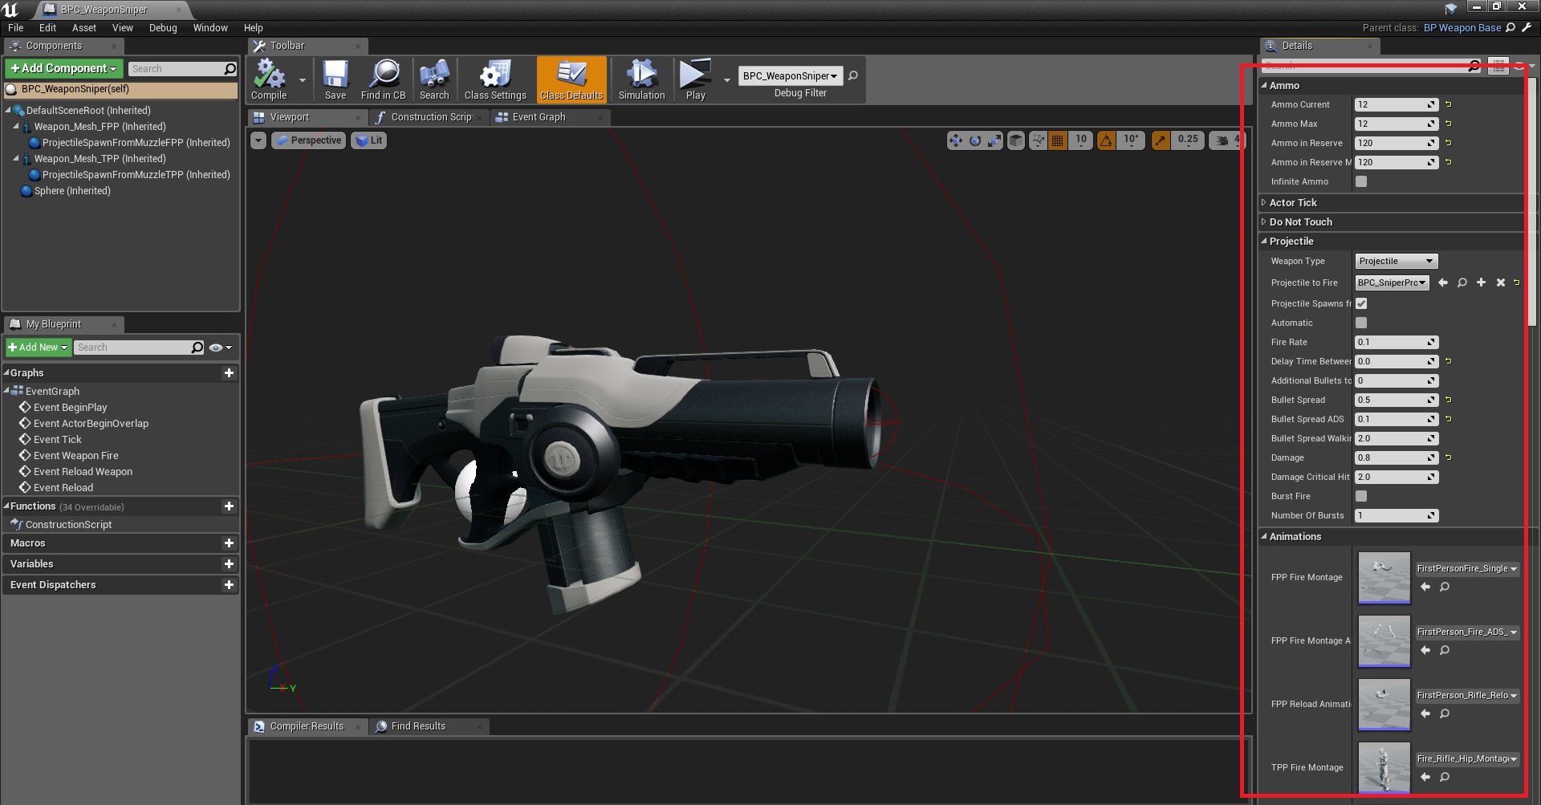
Task: Open the Weapon Type dropdown
Action: pyautogui.click(x=1396, y=261)
